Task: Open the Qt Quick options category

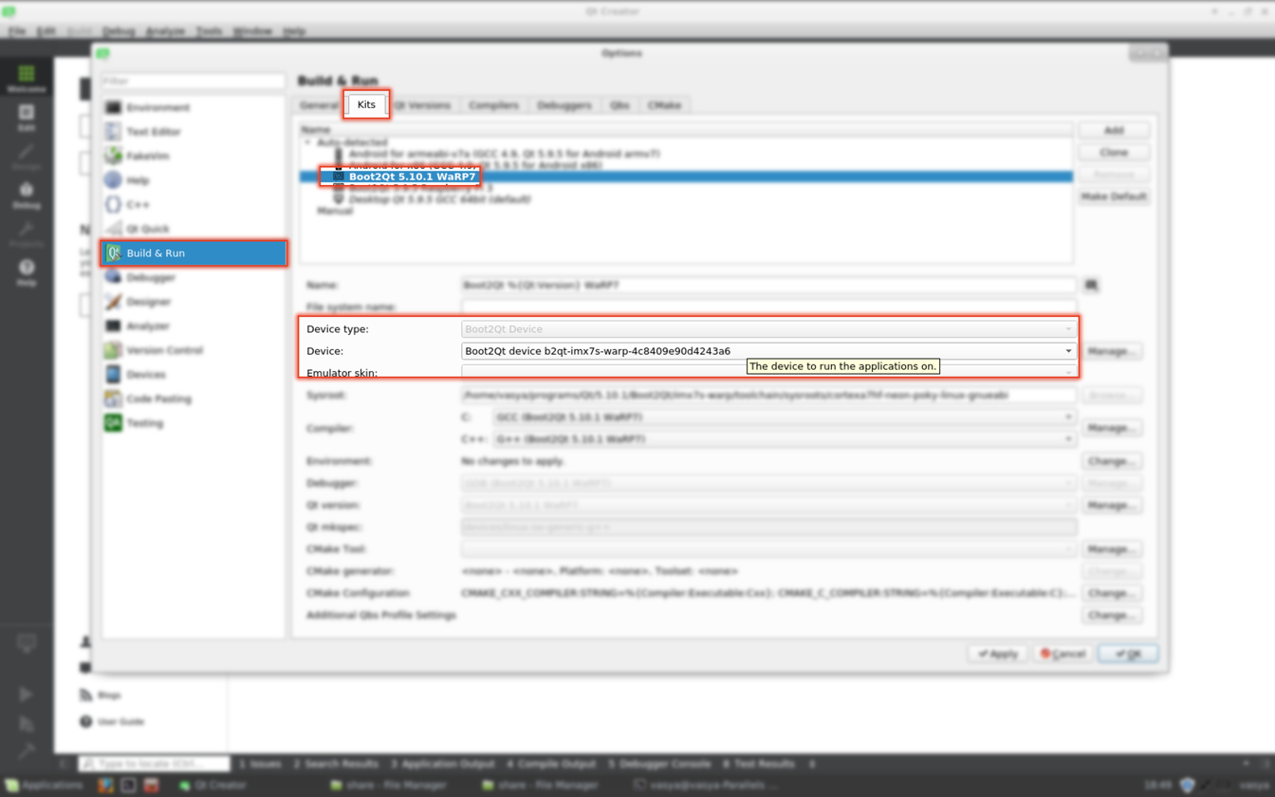Action: (x=194, y=229)
